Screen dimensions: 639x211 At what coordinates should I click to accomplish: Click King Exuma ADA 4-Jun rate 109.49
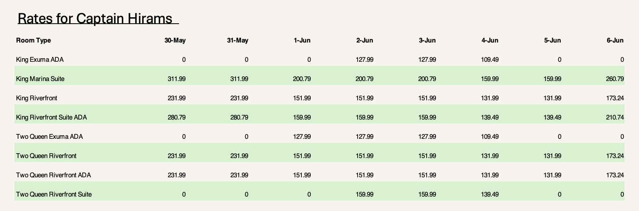coord(490,59)
